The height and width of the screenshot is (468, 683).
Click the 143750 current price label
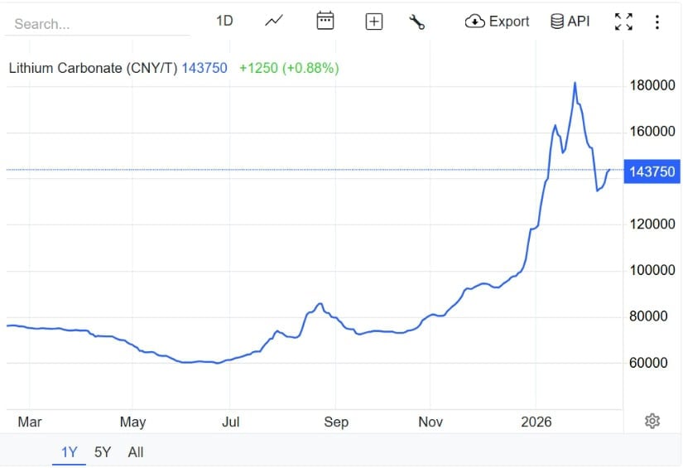tap(652, 171)
